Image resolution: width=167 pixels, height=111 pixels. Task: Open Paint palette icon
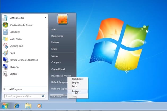click(x=5, y=53)
